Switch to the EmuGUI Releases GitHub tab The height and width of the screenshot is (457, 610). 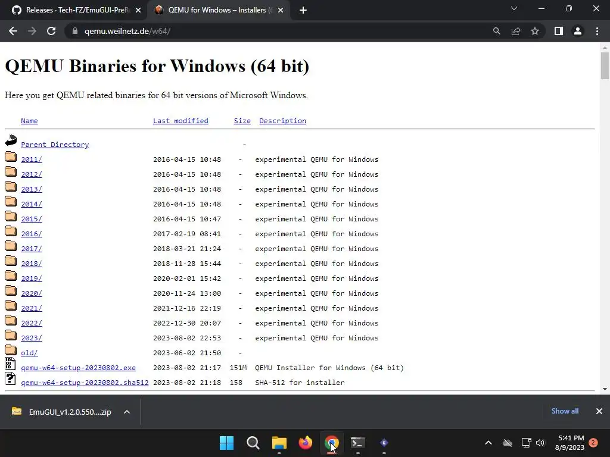(x=77, y=10)
